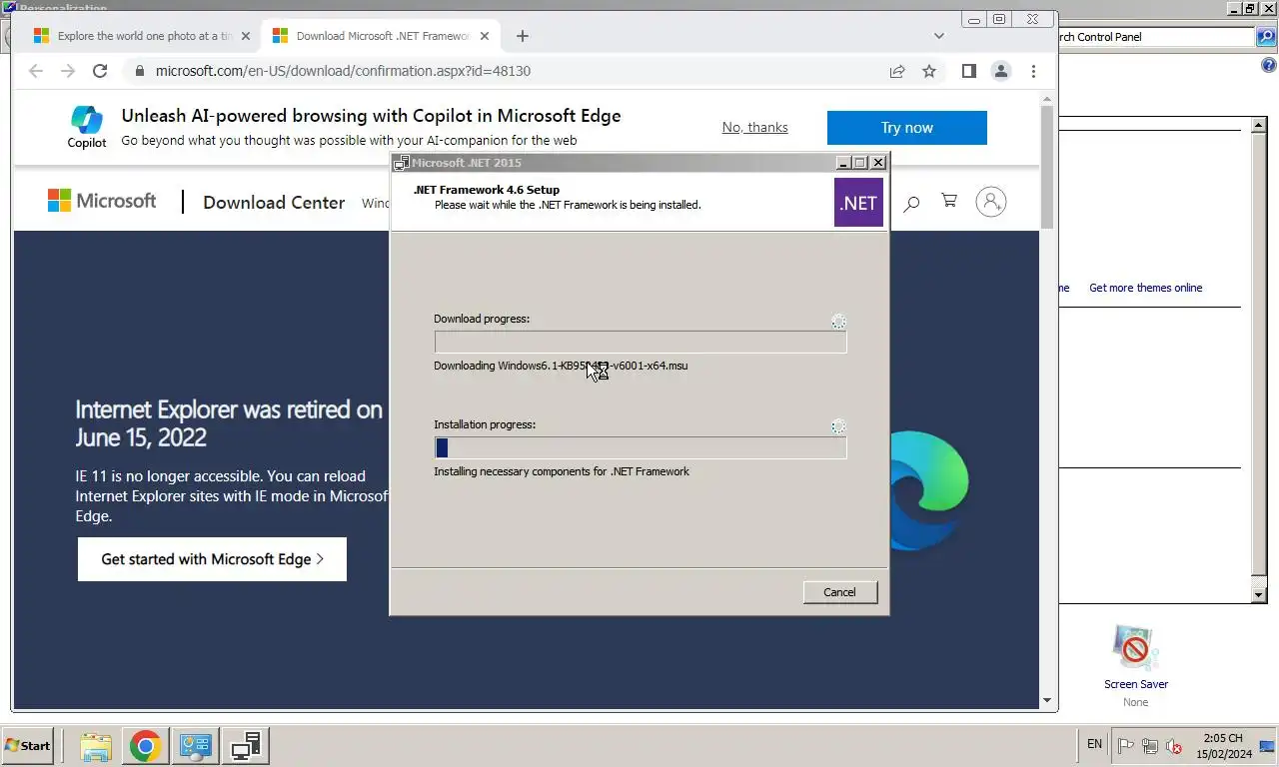Open the Control Panel taskbar icon
The width and height of the screenshot is (1279, 767).
coord(195,746)
